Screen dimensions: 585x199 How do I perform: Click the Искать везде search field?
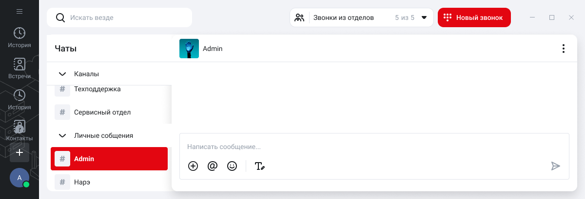[x=127, y=17]
